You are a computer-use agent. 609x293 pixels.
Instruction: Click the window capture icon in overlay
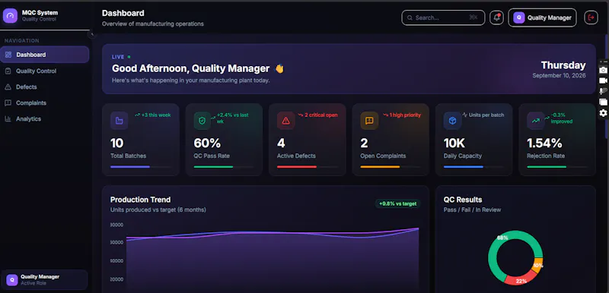coord(603,102)
